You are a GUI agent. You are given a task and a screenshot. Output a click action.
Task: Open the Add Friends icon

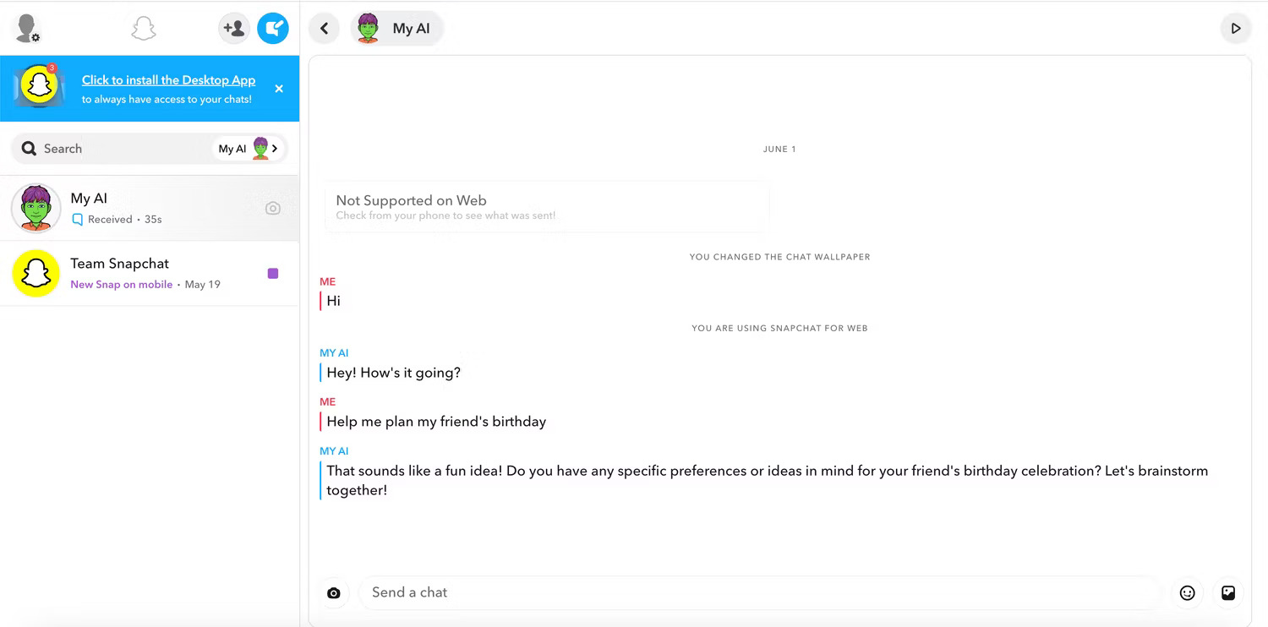pos(234,28)
